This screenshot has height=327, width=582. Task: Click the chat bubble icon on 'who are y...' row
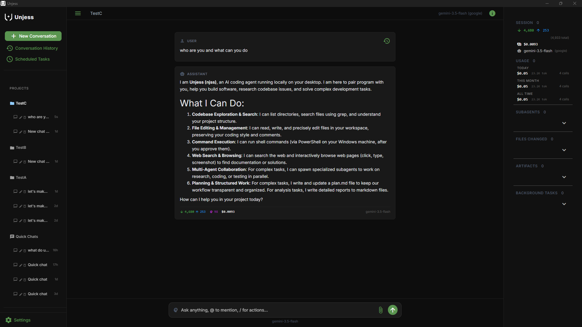15,117
